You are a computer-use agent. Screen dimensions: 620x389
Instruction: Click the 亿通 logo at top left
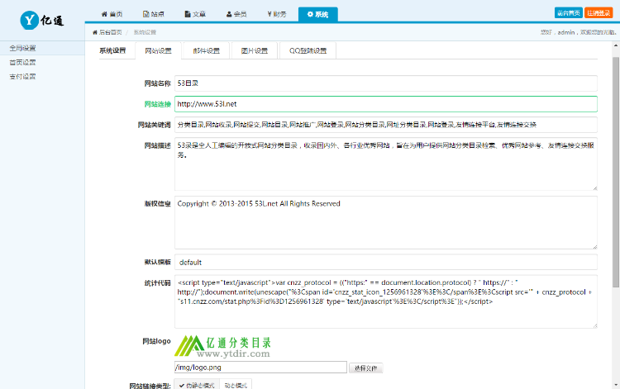pyautogui.click(x=42, y=20)
